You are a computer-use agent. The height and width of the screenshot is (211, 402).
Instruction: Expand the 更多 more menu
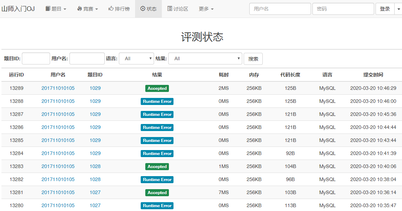click(206, 9)
